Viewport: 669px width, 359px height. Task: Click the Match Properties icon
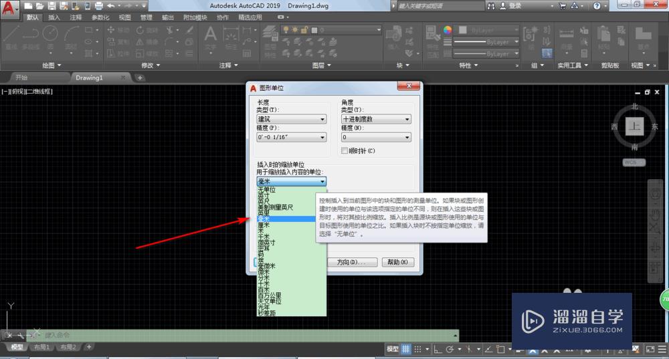click(433, 41)
